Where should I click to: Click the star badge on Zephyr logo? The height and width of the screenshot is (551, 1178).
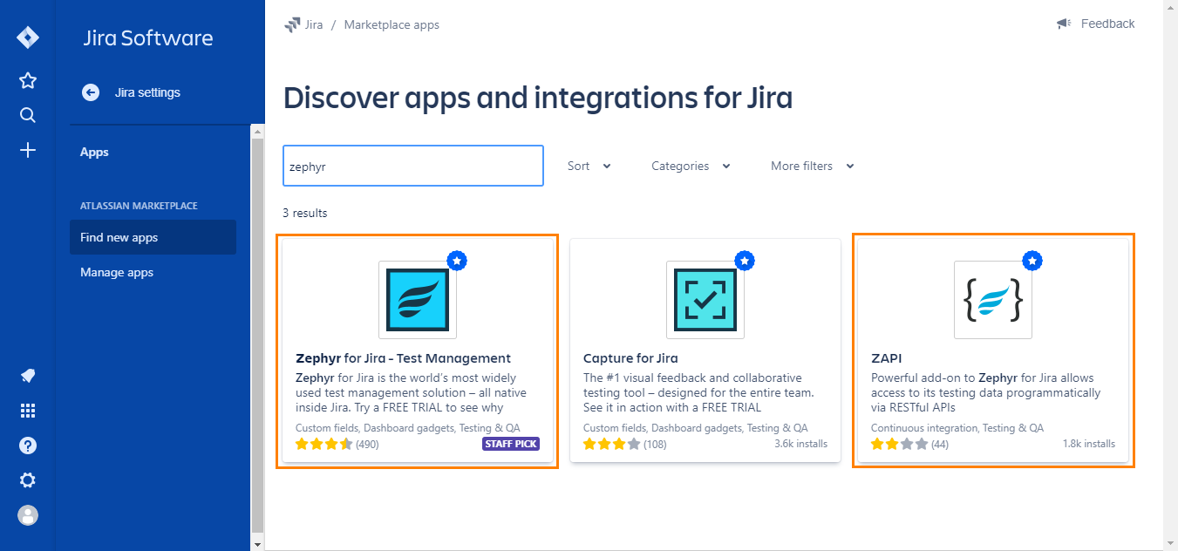pos(457,261)
